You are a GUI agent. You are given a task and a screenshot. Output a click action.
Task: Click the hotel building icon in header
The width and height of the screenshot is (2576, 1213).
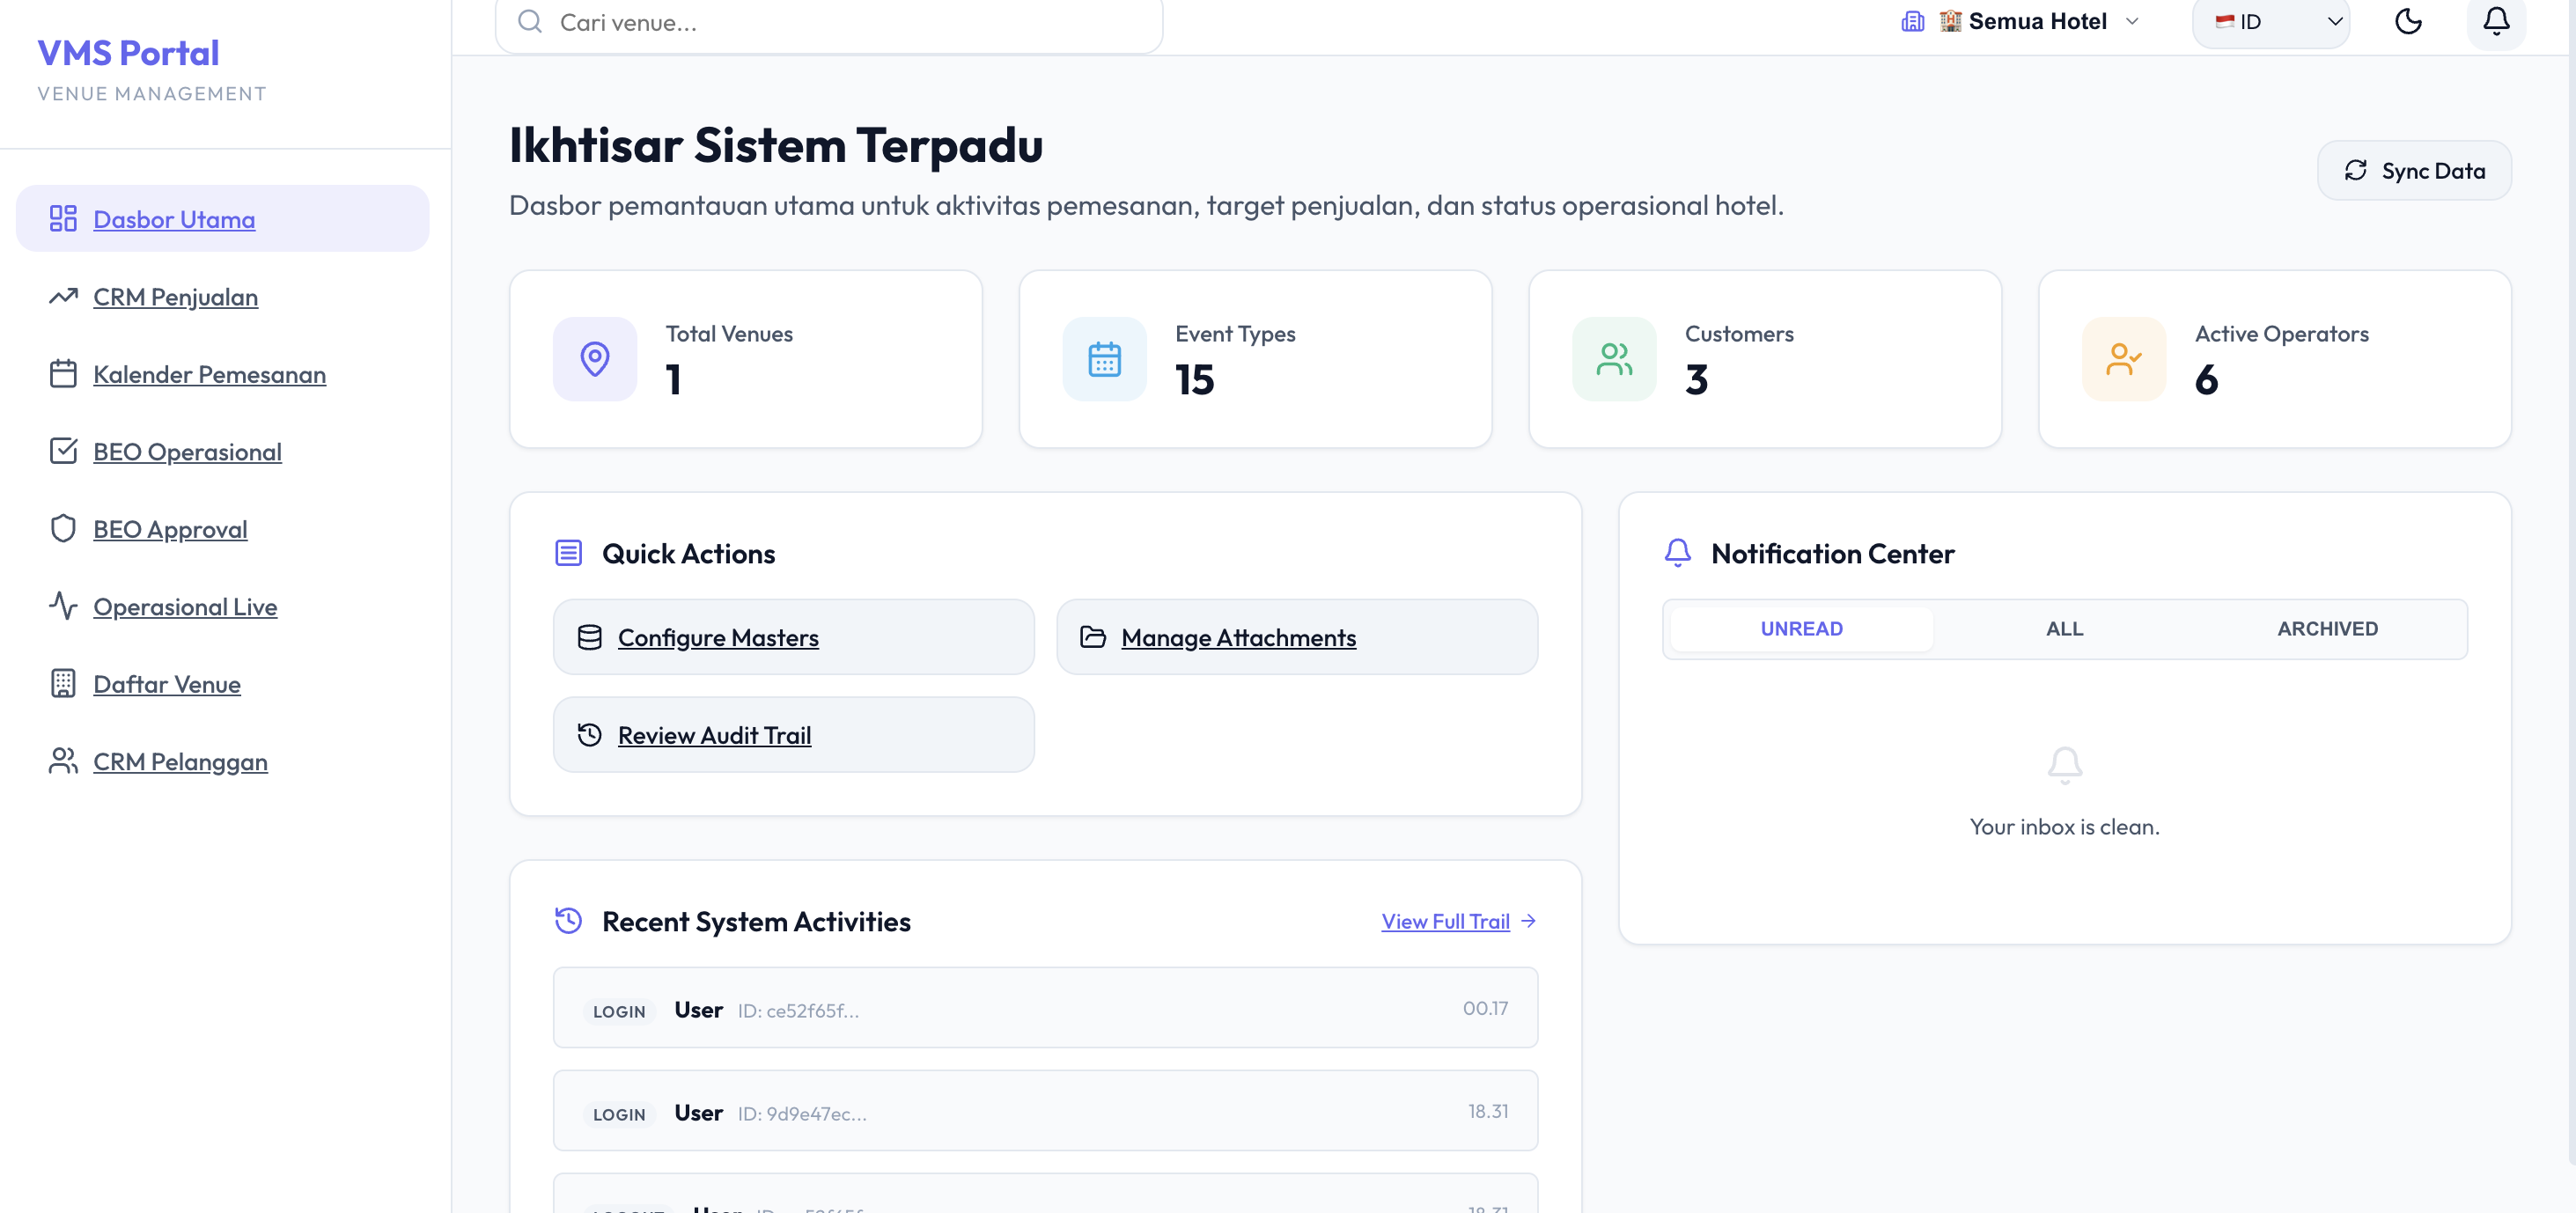[1912, 21]
